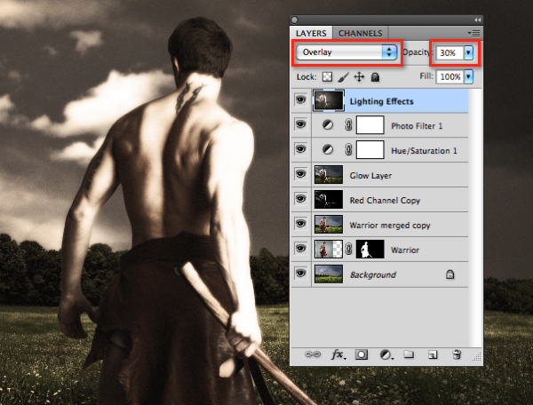Hide the Glow Layer

click(x=301, y=174)
